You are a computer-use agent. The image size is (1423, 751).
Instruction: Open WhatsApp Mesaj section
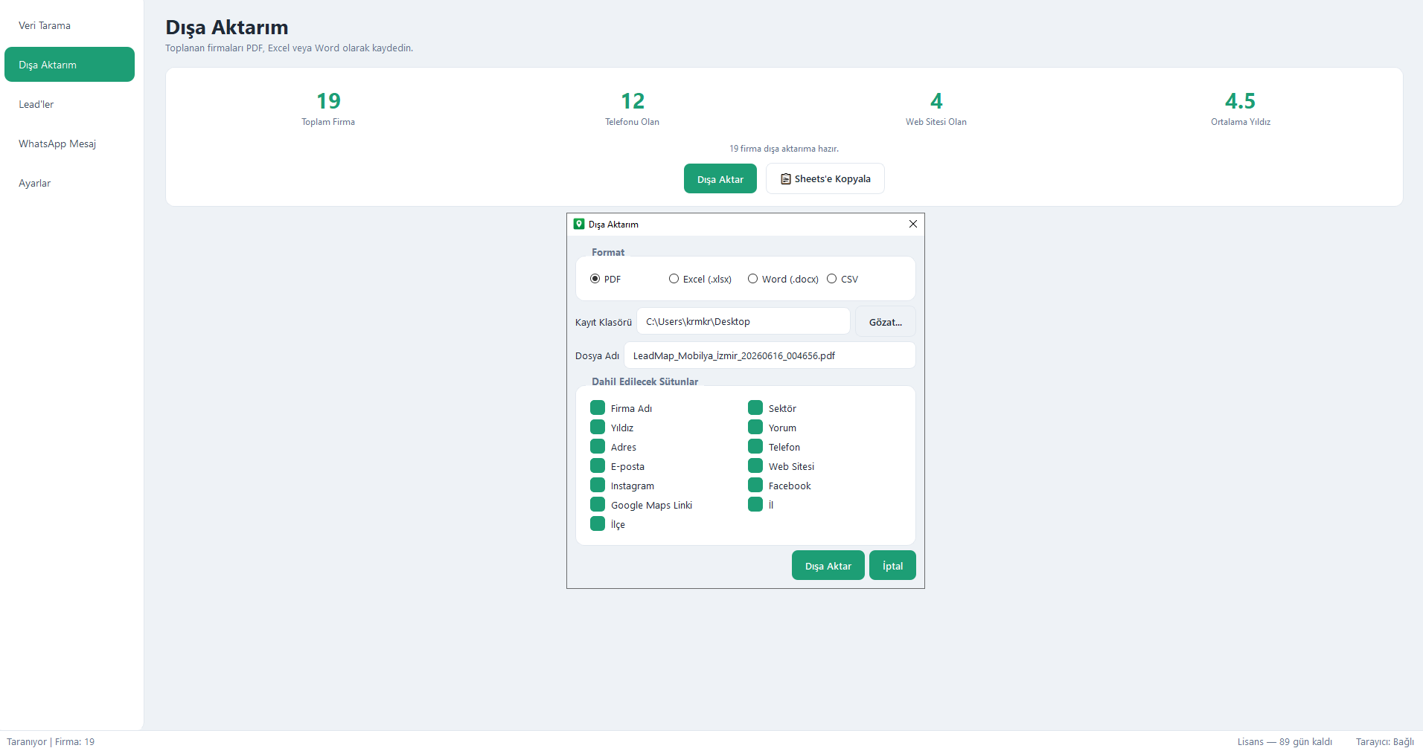[69, 144]
